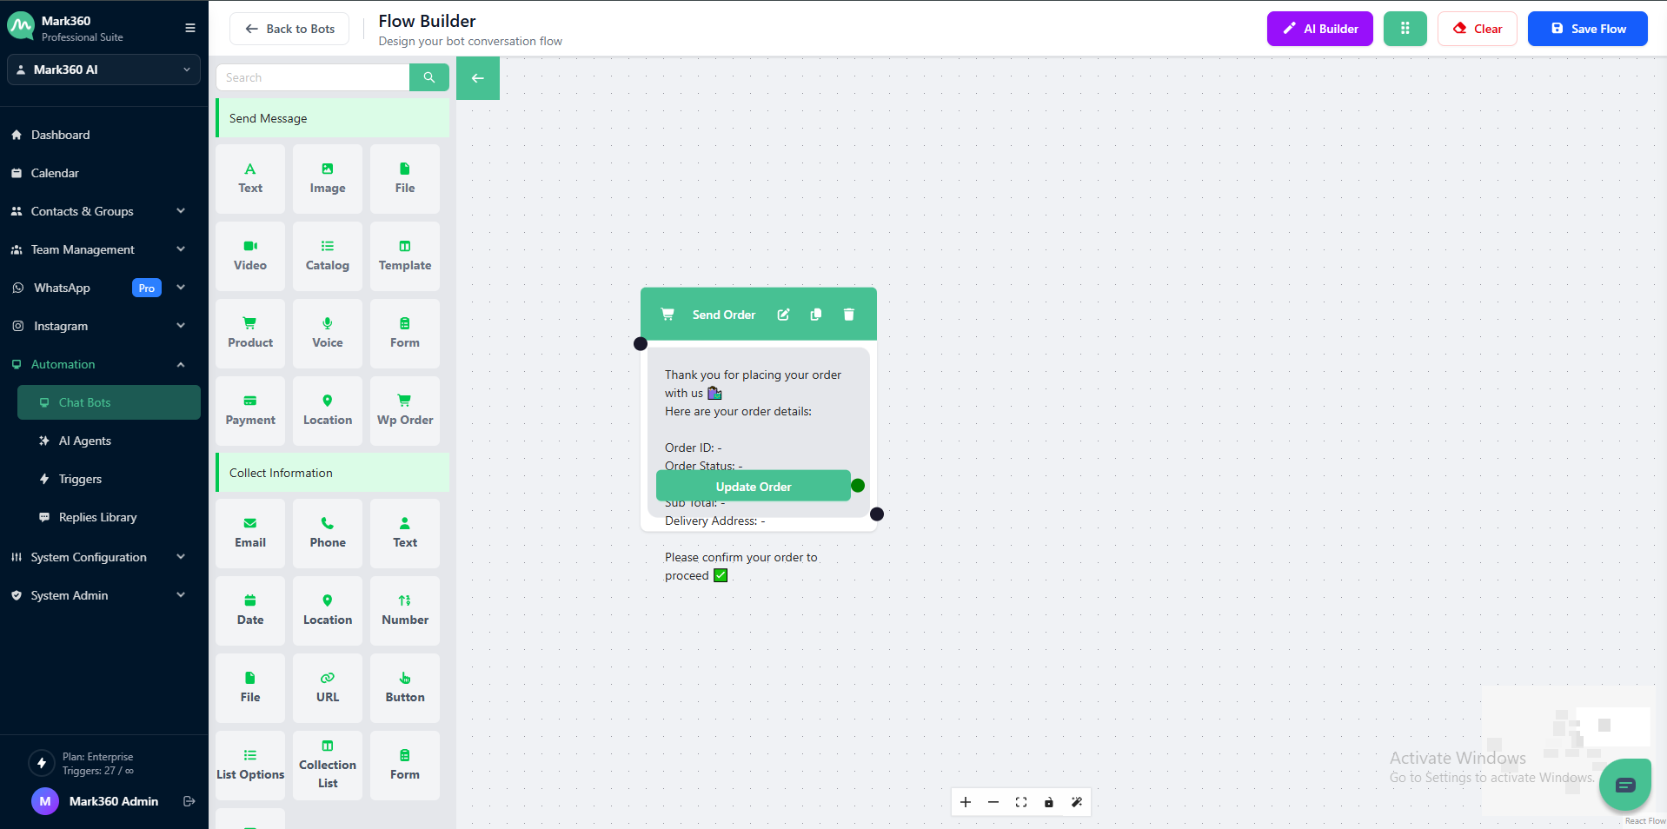Toggle the sidebar hamburger menu
Viewport: 1667px width, 829px height.
(190, 28)
